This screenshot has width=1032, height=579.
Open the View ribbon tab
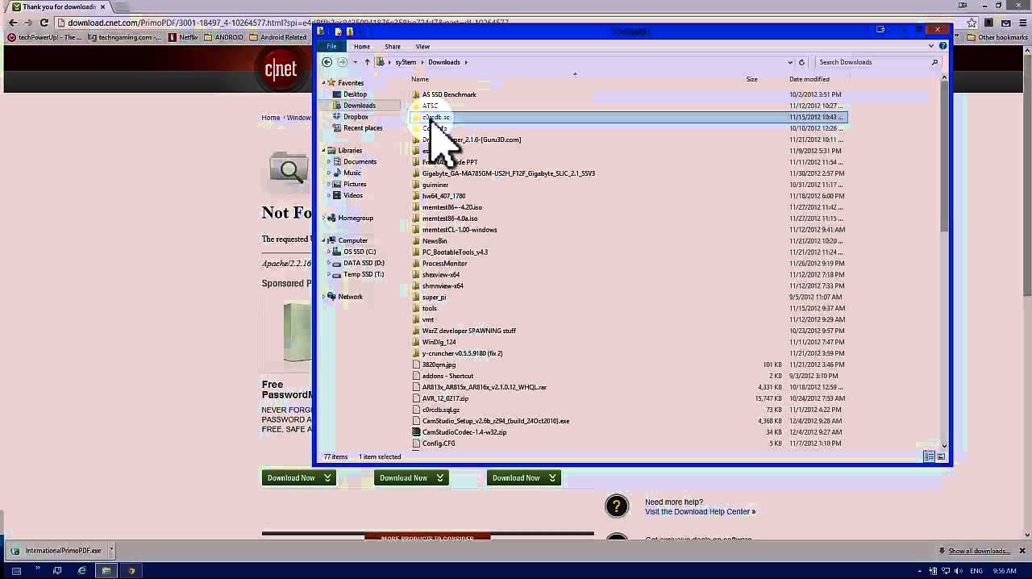(x=422, y=47)
